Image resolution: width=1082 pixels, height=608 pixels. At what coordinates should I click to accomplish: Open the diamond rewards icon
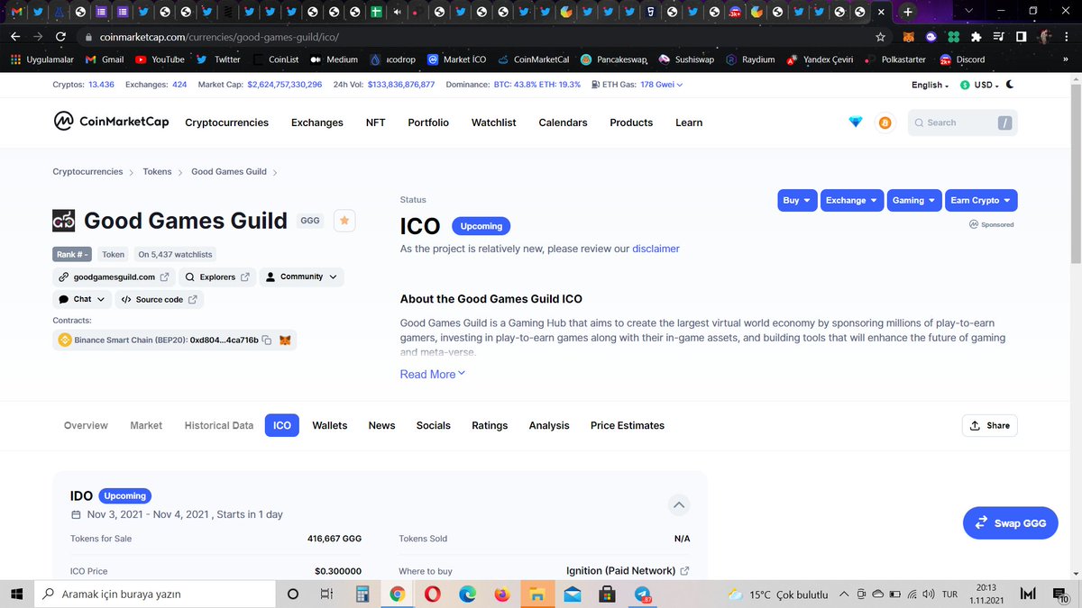[856, 123]
